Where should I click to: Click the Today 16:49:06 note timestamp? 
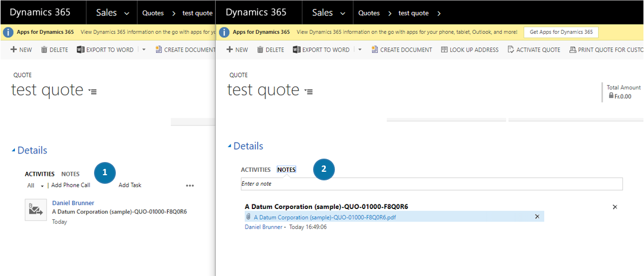[x=308, y=227]
